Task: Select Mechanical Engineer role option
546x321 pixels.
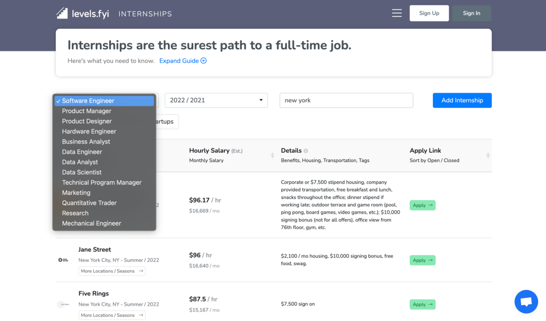Action: [92, 223]
